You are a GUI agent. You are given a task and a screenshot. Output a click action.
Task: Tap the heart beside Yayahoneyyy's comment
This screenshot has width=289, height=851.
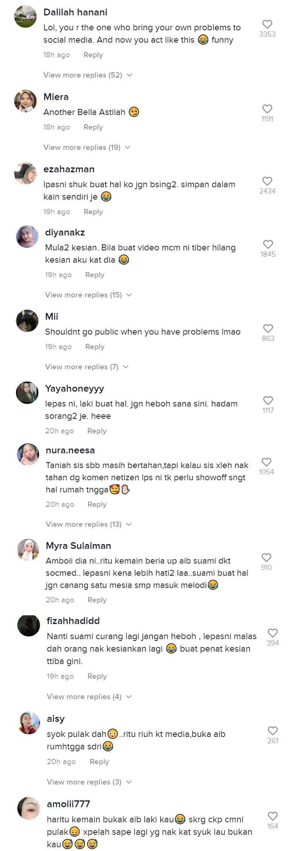pos(268,400)
